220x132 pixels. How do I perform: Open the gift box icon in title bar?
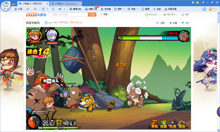[x=197, y=2]
